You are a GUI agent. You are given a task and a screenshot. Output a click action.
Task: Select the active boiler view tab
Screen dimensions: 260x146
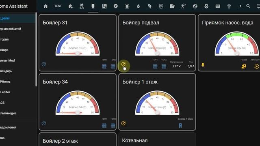(x=93, y=6)
